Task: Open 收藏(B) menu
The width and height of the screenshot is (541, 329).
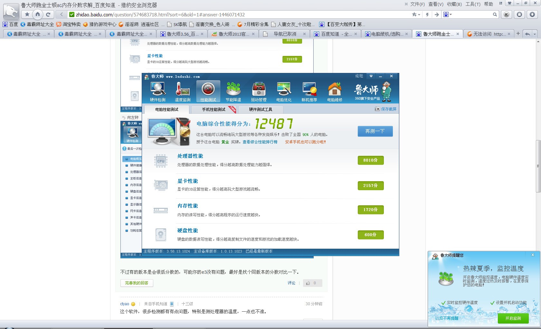Action: coord(454,4)
